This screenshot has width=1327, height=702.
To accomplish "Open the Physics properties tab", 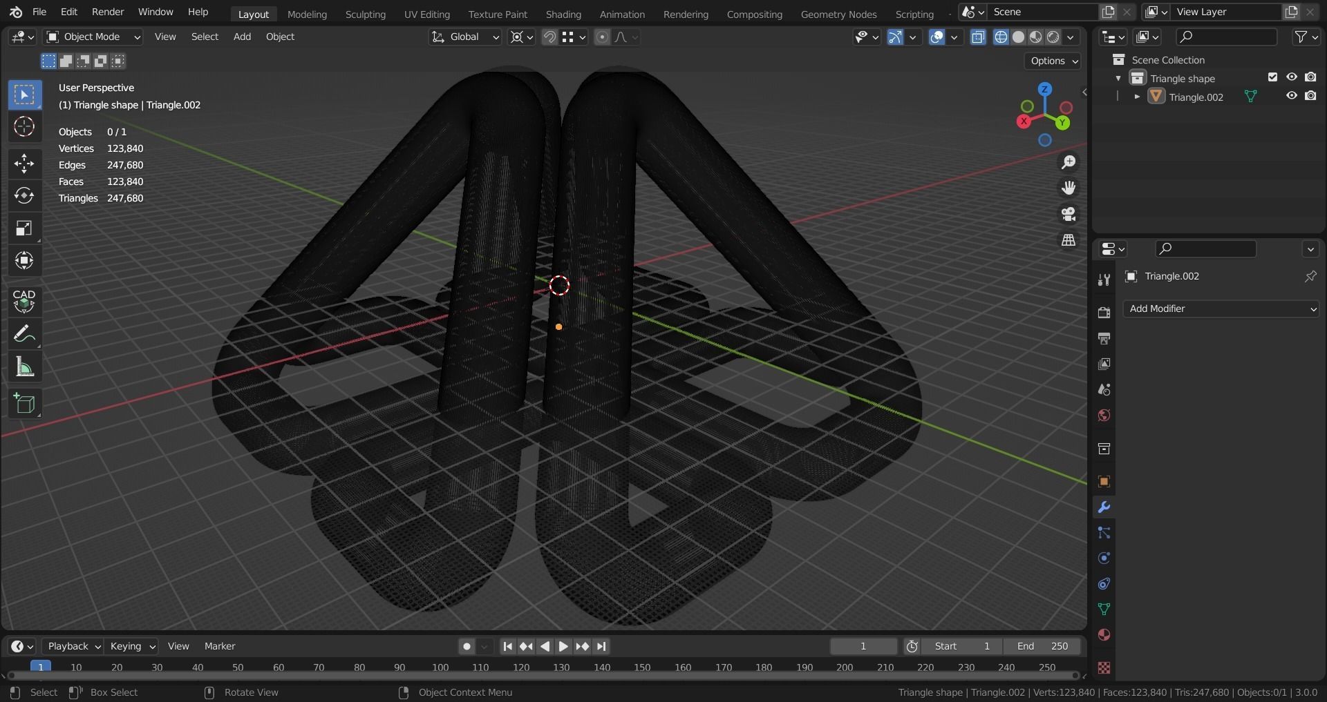I will [x=1104, y=558].
